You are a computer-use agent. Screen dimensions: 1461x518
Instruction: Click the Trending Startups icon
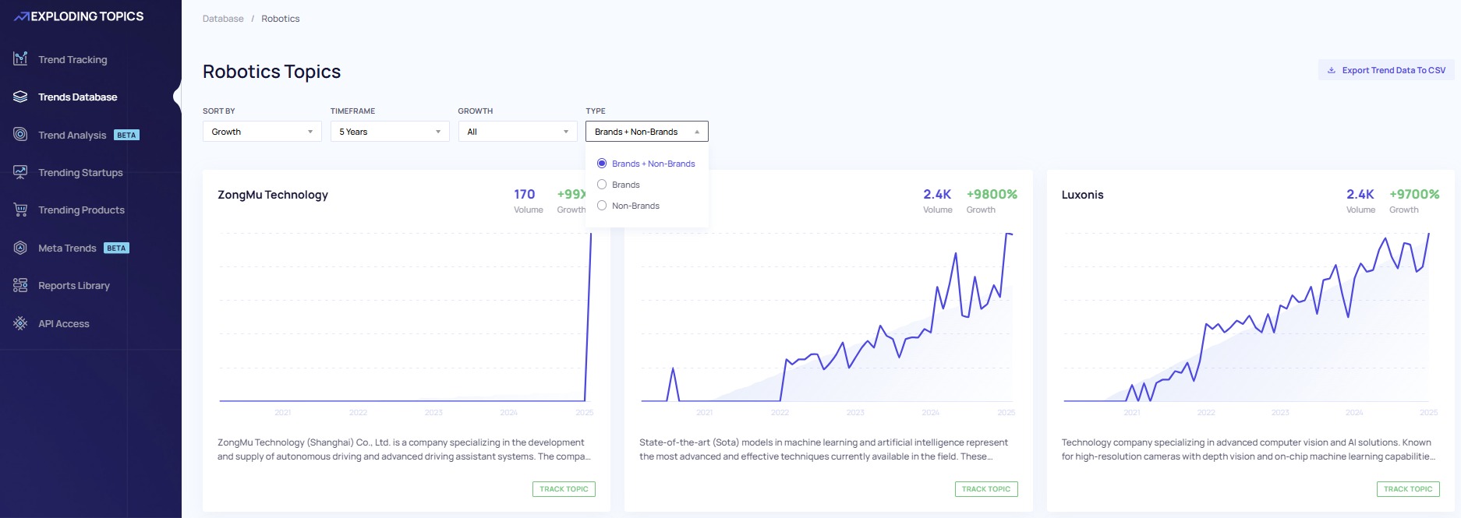tap(20, 172)
